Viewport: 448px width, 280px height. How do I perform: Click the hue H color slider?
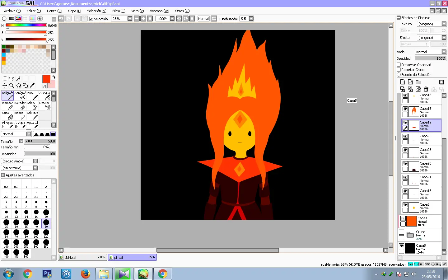(x=26, y=25)
